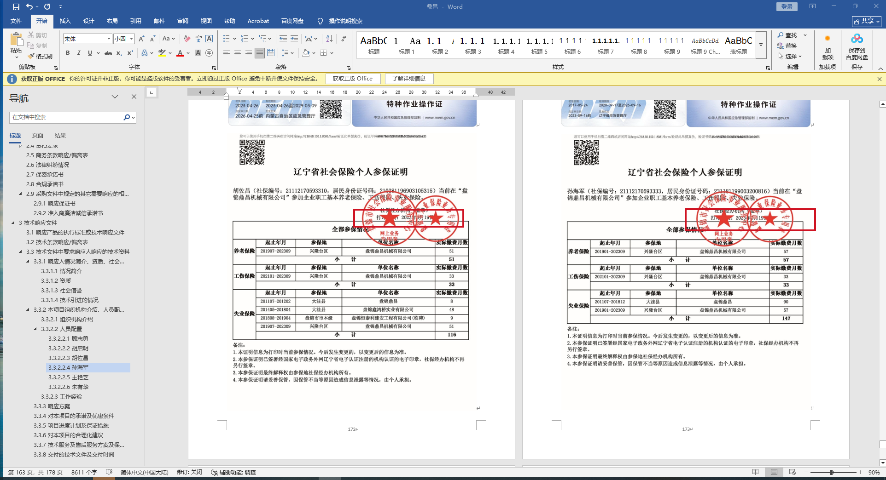Apply paragraph shading fill color
This screenshot has width=886, height=480.
point(306,53)
